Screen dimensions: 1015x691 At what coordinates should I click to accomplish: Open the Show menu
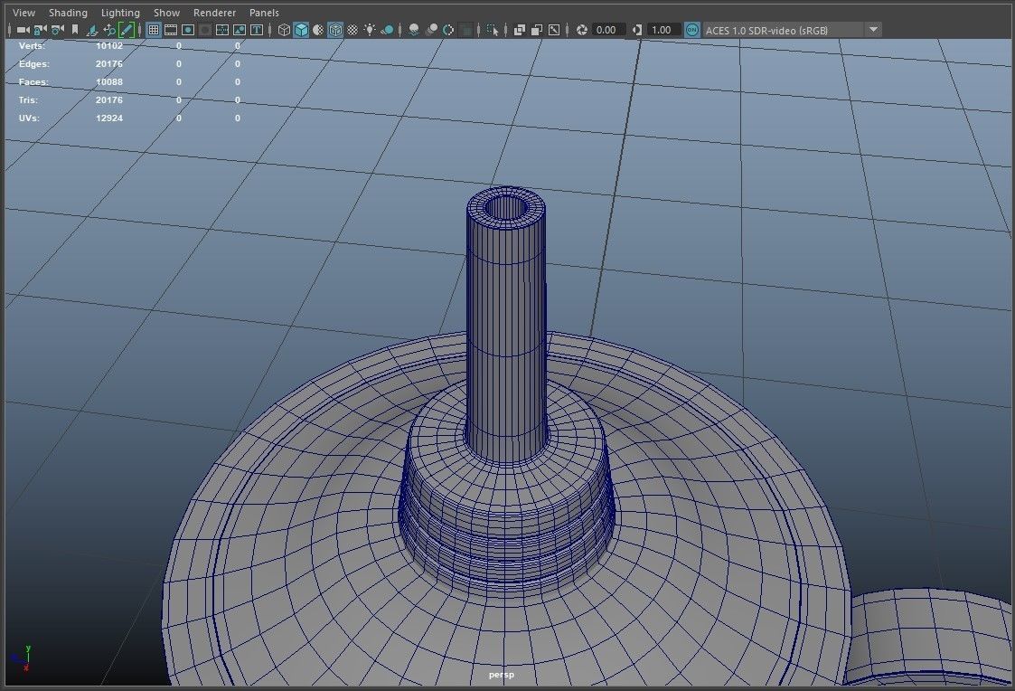(x=166, y=13)
